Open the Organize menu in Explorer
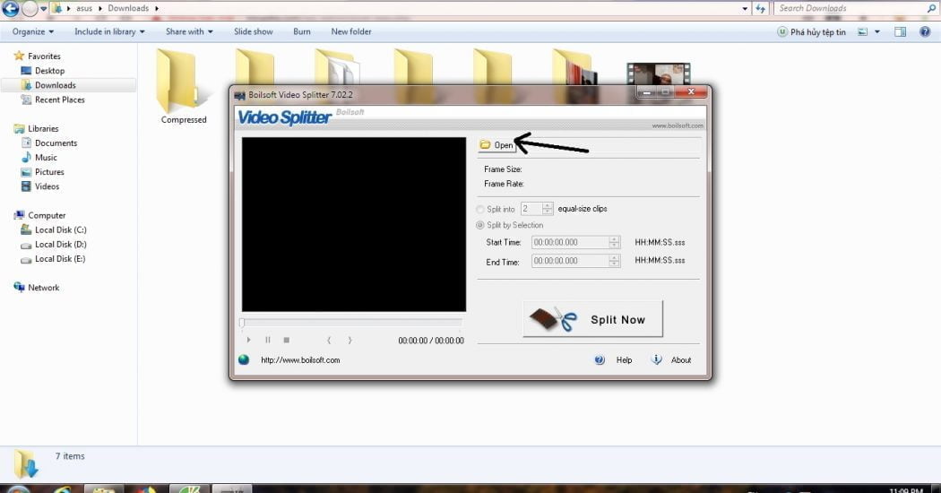 tap(33, 32)
